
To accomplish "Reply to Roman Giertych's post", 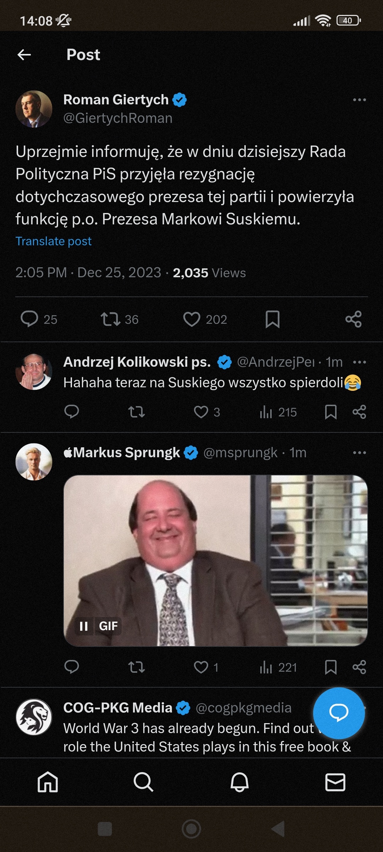I will coord(29,319).
